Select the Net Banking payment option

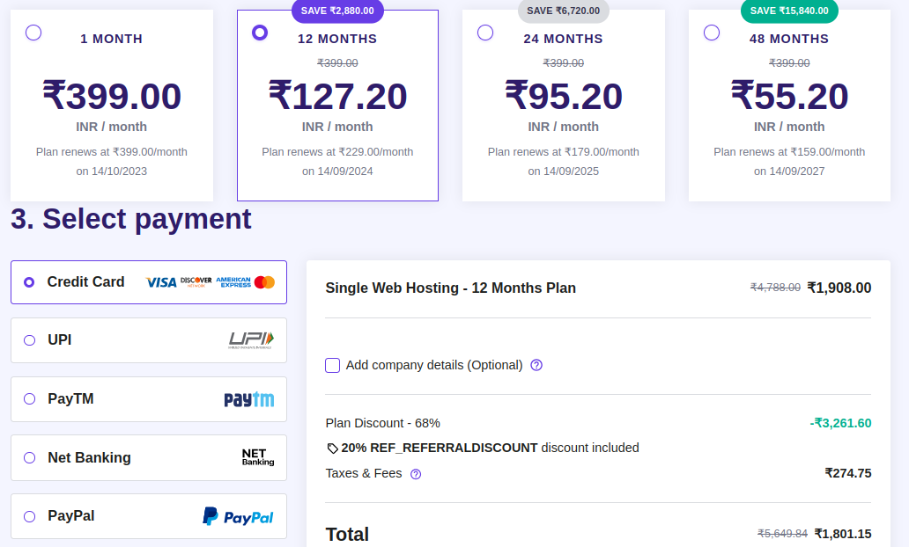click(x=30, y=457)
